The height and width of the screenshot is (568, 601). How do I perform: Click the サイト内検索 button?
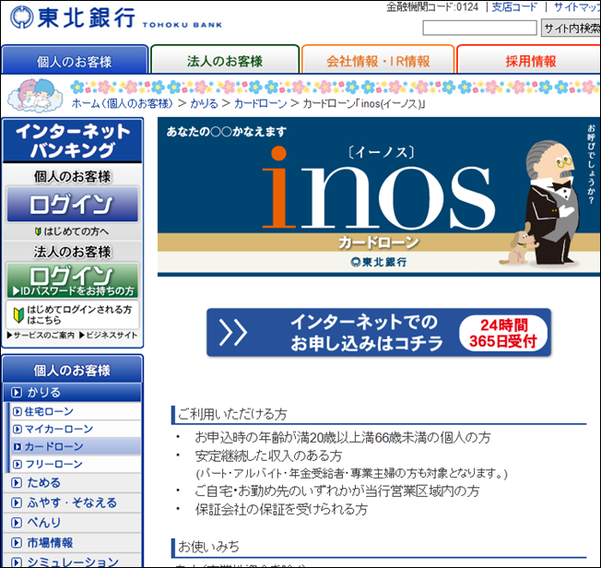coord(572,28)
